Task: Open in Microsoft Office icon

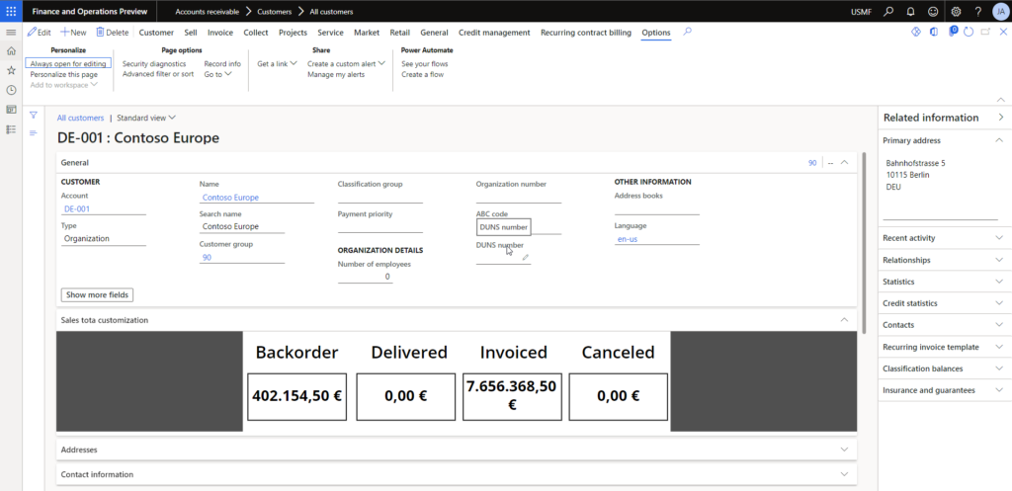Action: [933, 32]
